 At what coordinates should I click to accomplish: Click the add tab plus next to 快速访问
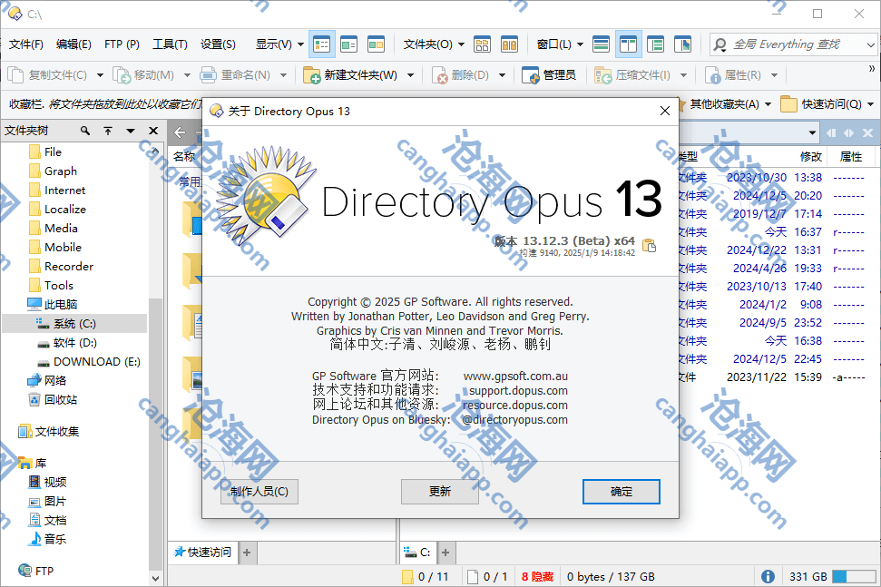point(247,552)
